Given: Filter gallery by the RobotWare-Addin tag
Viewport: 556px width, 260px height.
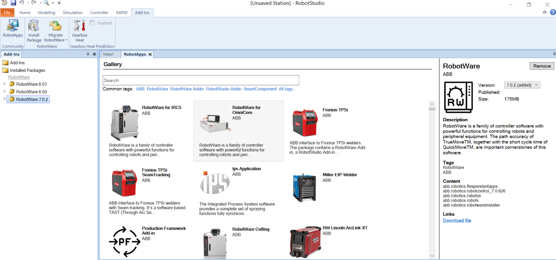Looking at the screenshot, I should [187, 89].
